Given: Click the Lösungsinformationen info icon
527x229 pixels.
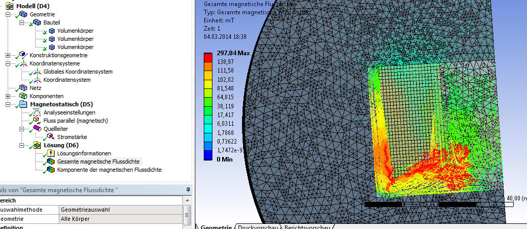Looking at the screenshot, I should tap(51, 153).
